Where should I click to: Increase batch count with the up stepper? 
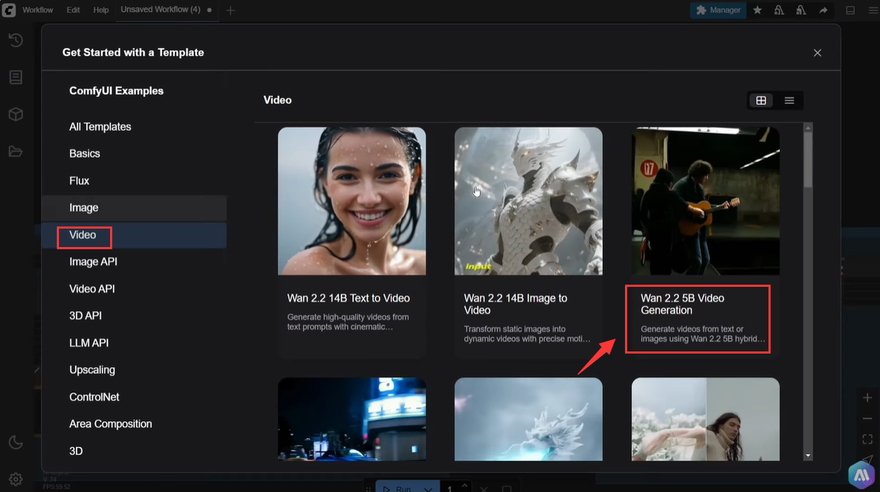click(x=465, y=486)
